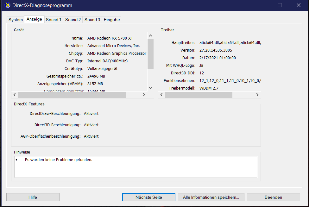The width and height of the screenshot is (309, 207).
Task: Close the DirectX-Diagnoseprogramm window
Action: click(x=299, y=5)
